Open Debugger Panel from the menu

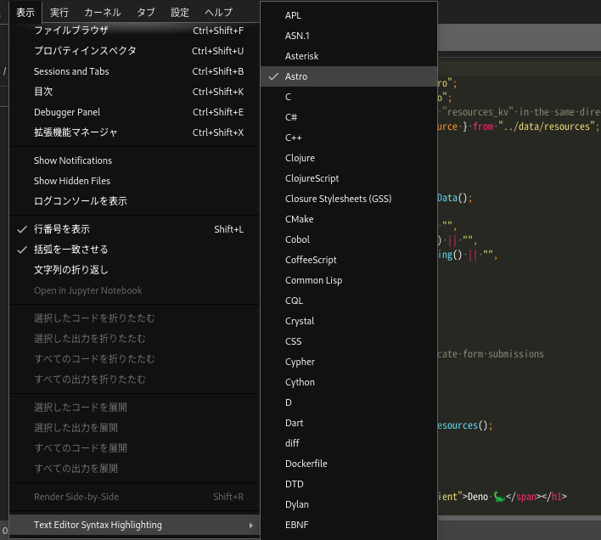click(67, 112)
